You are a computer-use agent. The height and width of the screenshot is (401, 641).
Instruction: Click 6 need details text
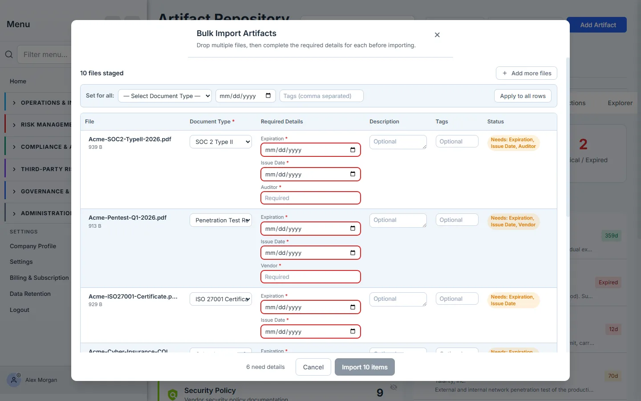tap(265, 367)
